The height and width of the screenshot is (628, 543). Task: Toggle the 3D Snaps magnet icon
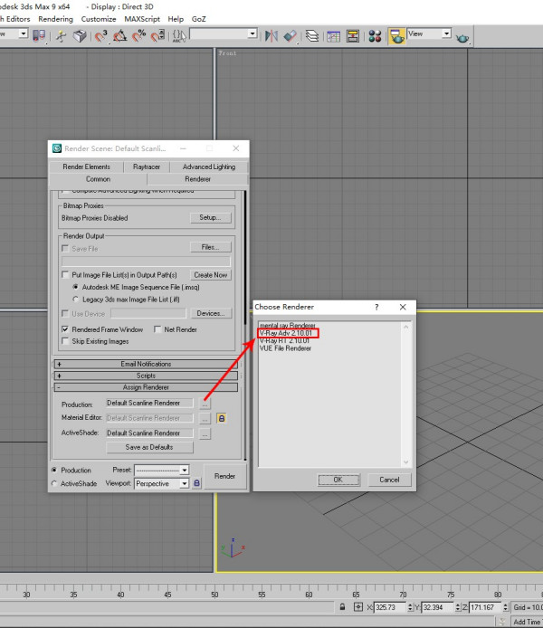coord(101,35)
